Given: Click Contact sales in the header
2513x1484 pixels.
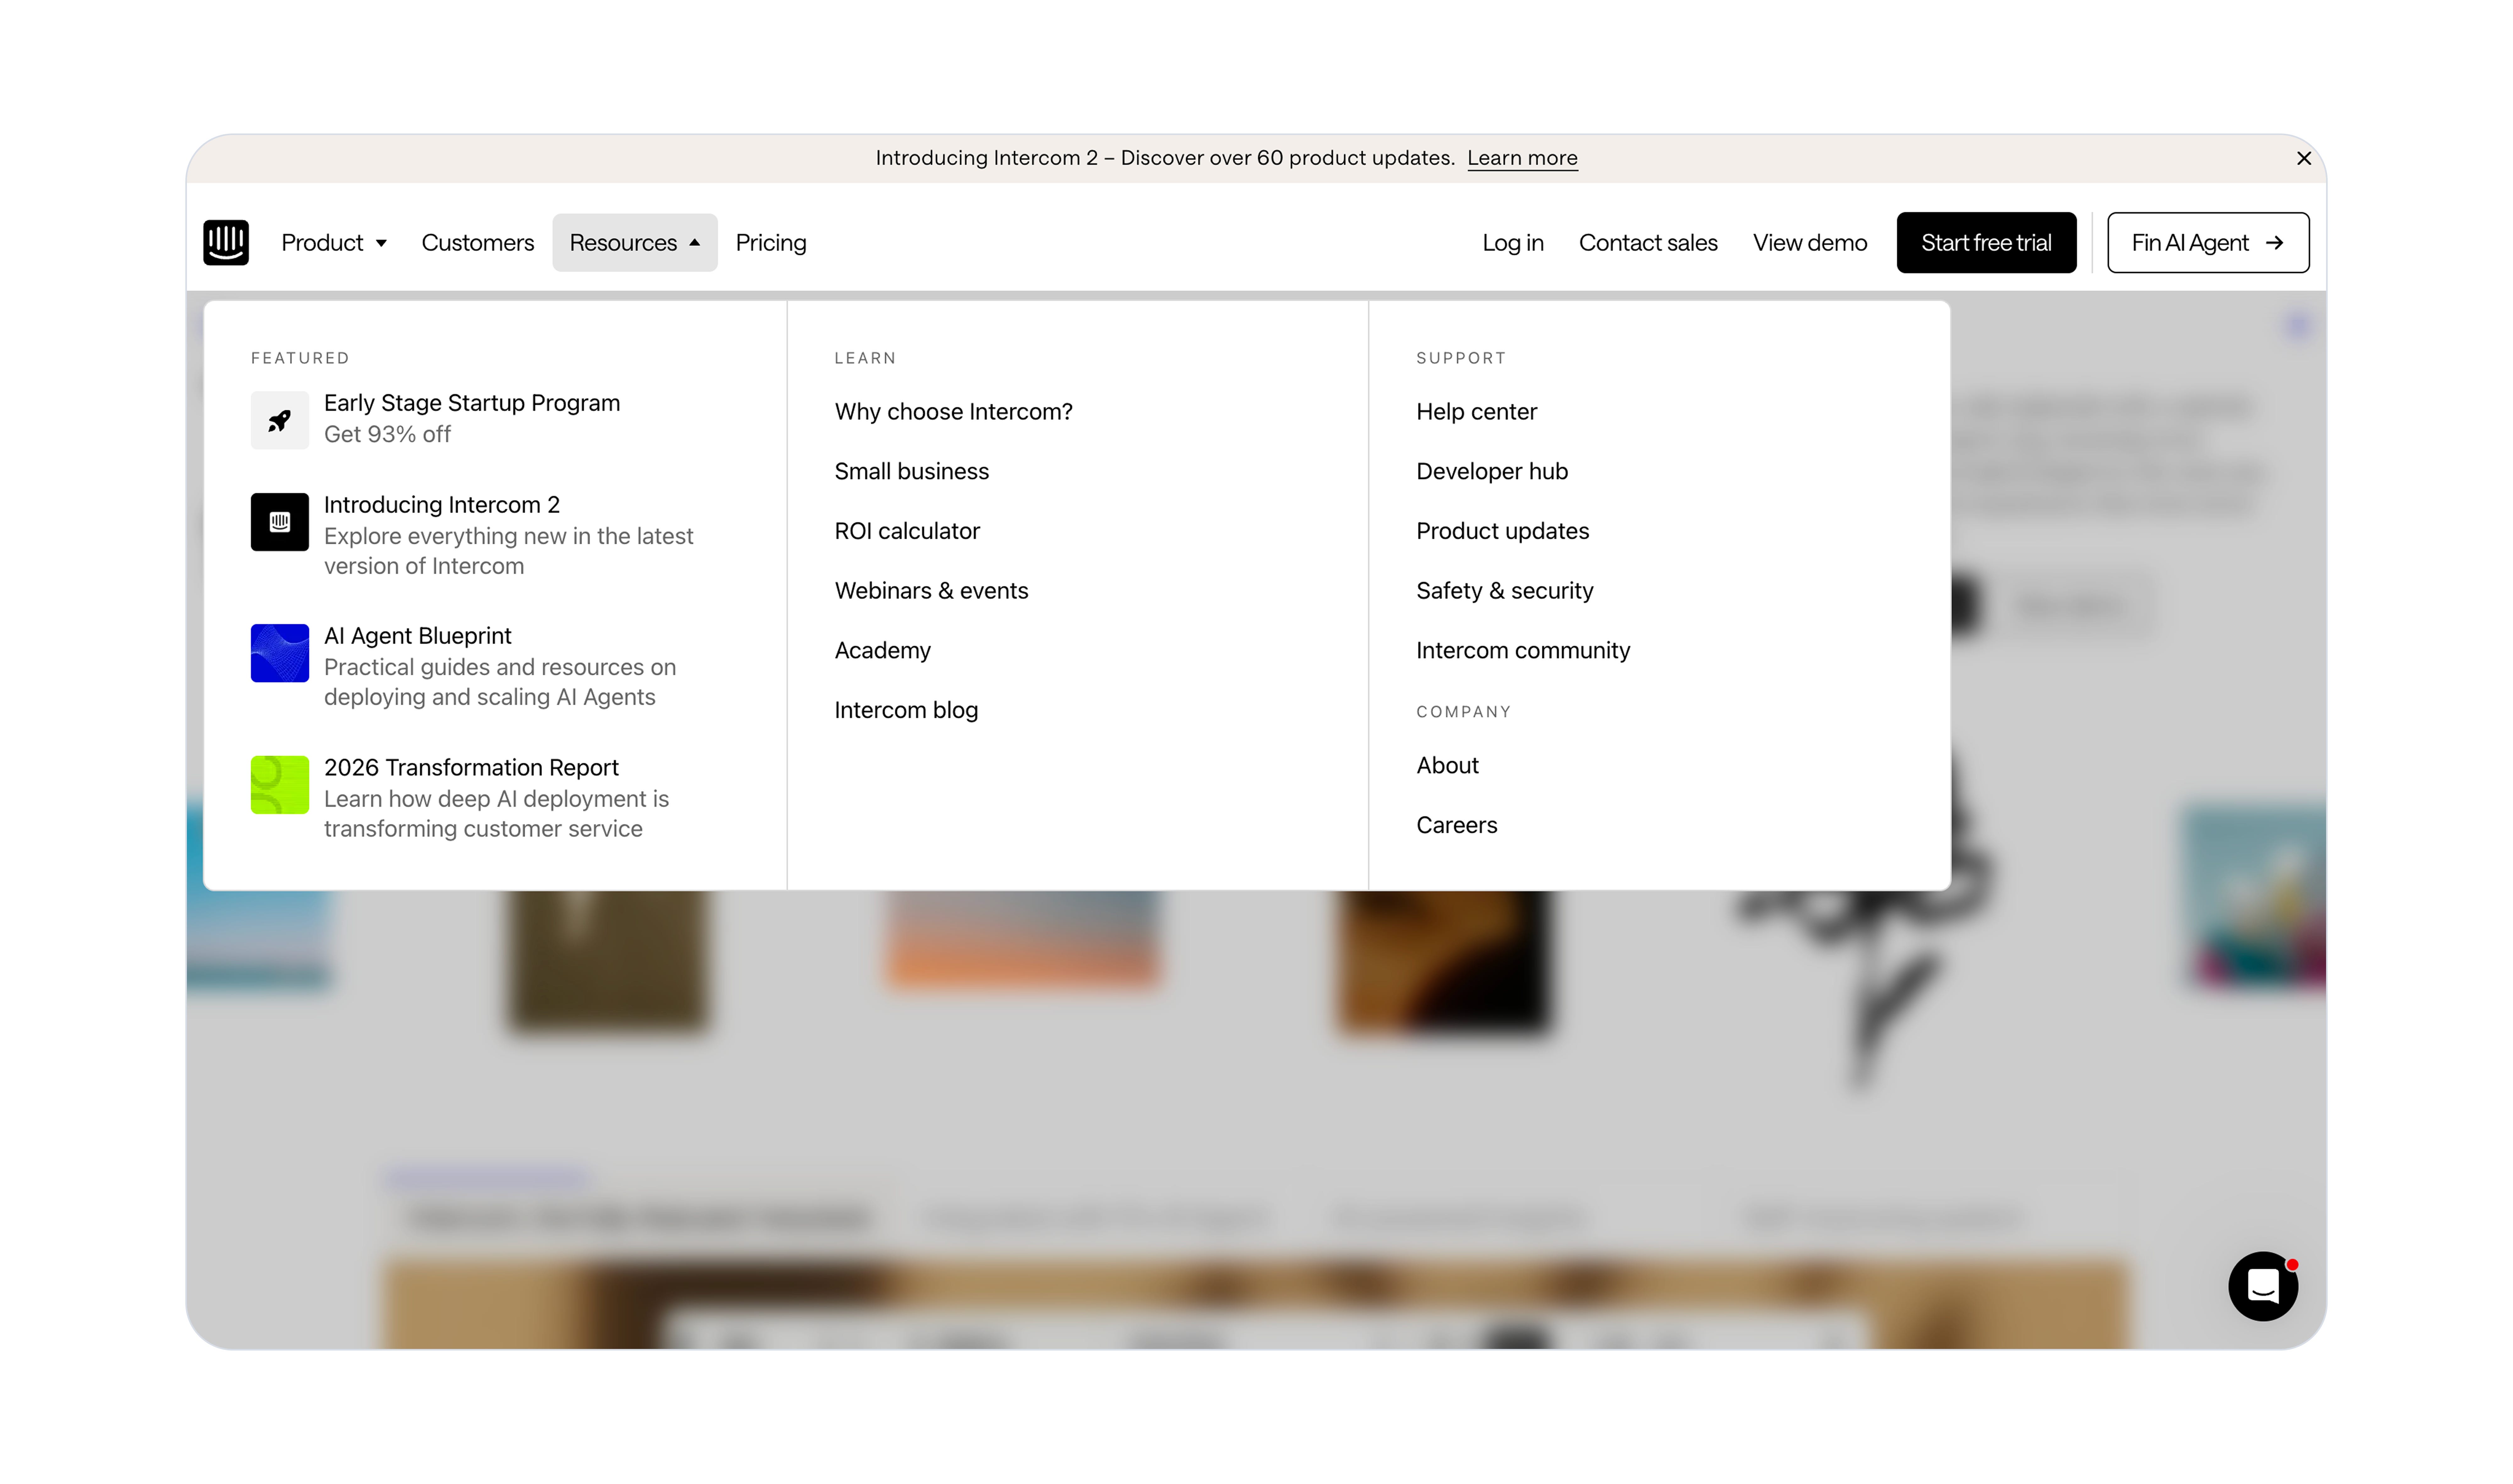Looking at the screenshot, I should pyautogui.click(x=1648, y=243).
